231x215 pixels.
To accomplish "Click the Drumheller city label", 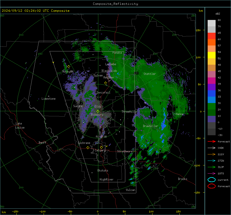I will tap(150, 126).
